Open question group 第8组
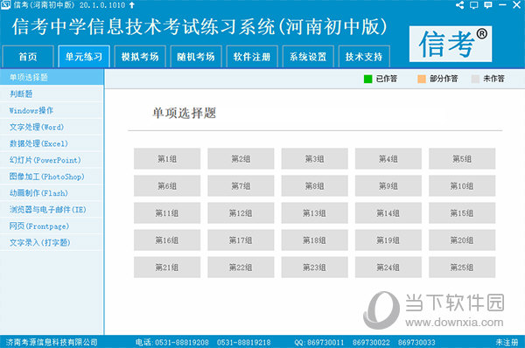The height and width of the screenshot is (348, 525). pyautogui.click(x=314, y=185)
